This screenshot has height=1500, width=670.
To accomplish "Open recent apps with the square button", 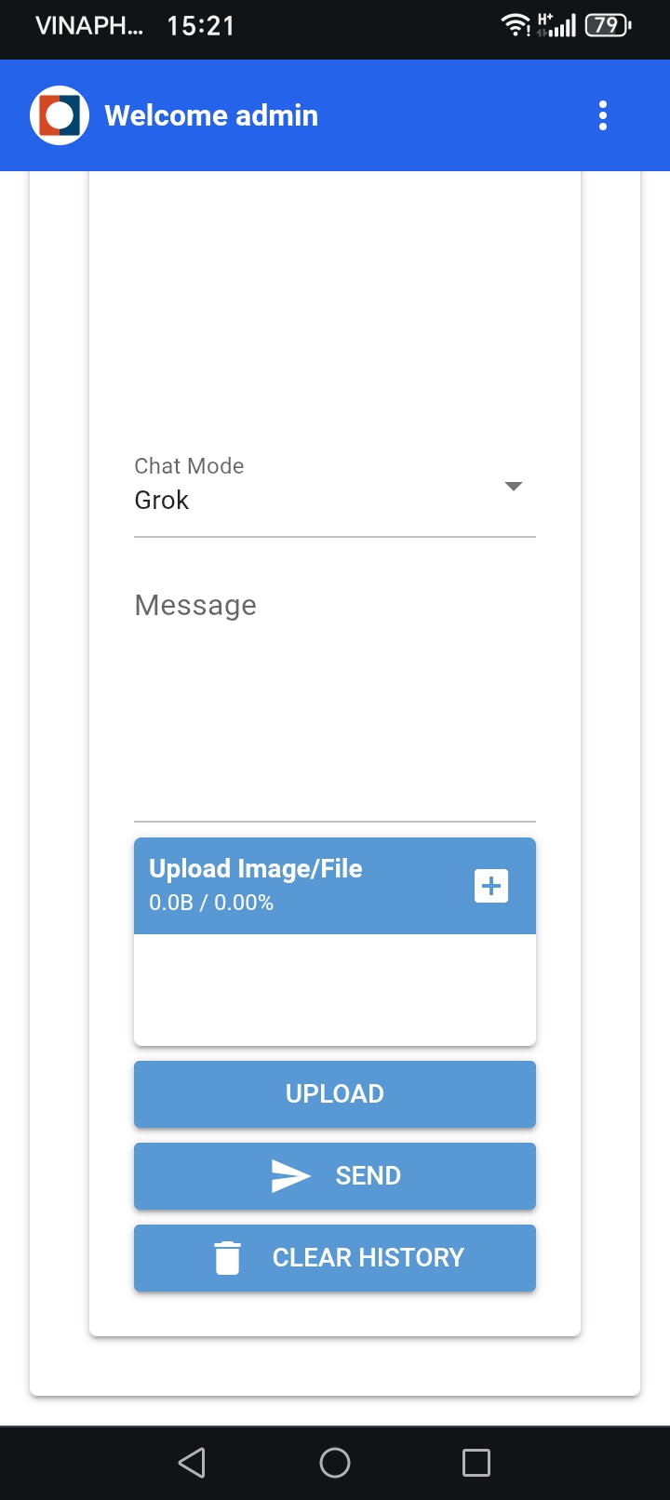I will (476, 1463).
